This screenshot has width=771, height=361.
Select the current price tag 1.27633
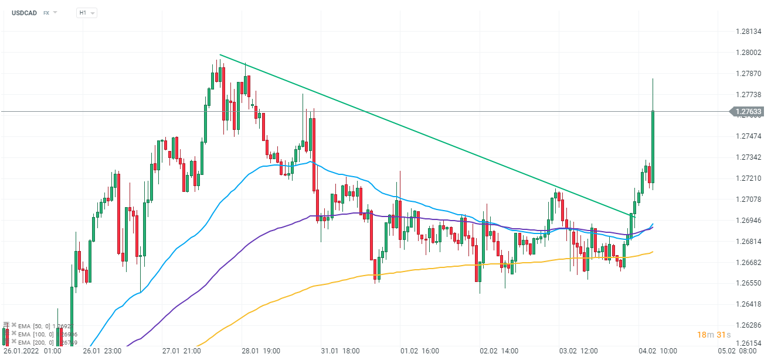pyautogui.click(x=748, y=111)
